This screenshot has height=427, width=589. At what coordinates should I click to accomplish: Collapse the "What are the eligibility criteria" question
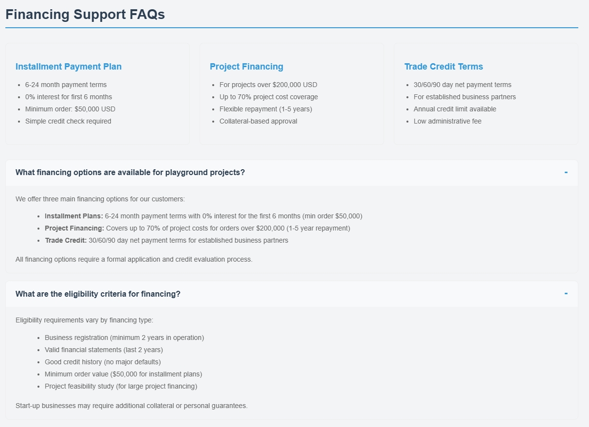98,294
